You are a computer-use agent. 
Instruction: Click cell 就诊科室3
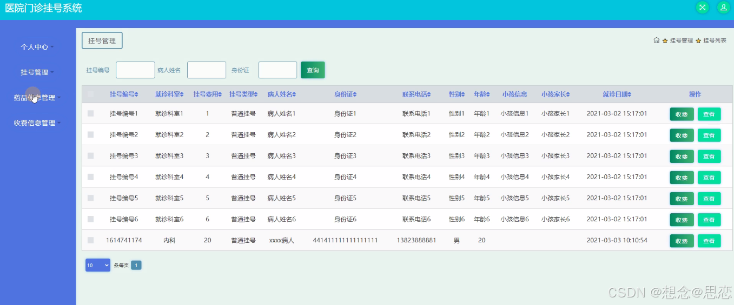coord(169,155)
